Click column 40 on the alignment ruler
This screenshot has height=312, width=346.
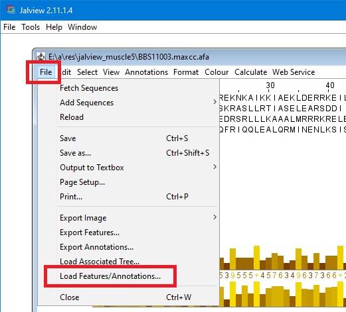point(330,85)
